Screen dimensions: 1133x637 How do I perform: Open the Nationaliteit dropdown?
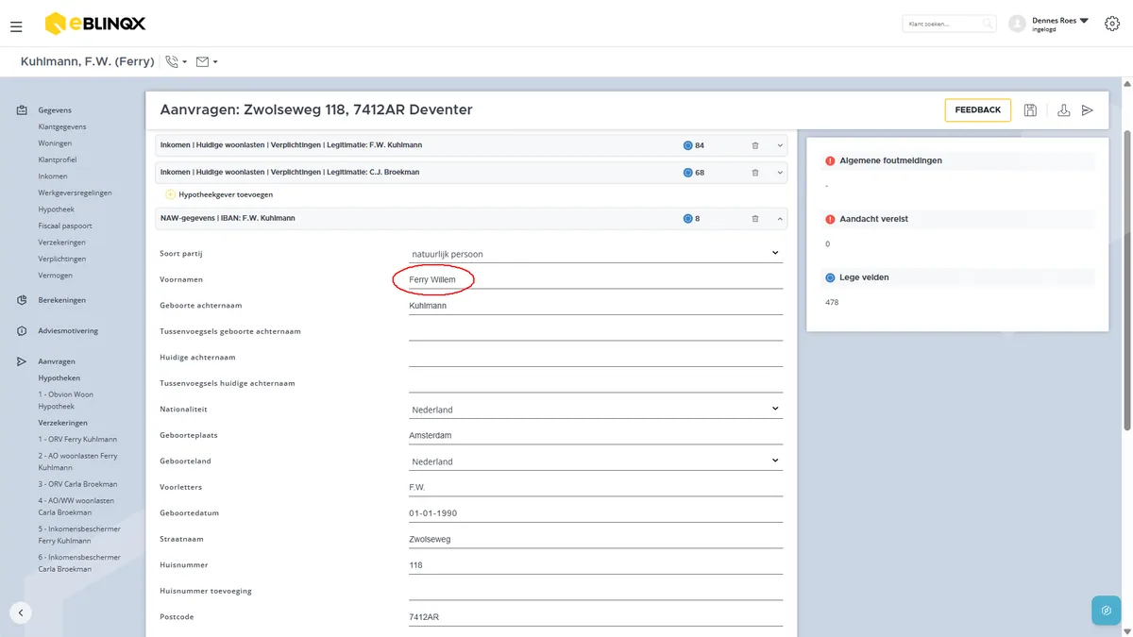pos(596,410)
